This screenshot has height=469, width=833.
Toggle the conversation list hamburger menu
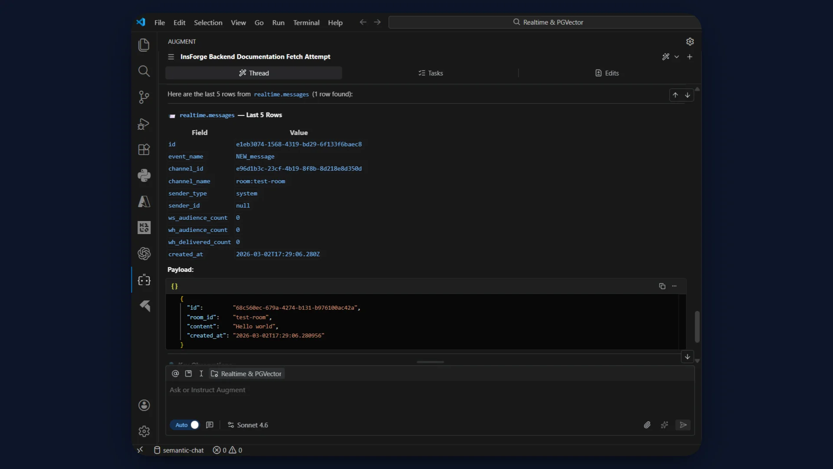[171, 57]
